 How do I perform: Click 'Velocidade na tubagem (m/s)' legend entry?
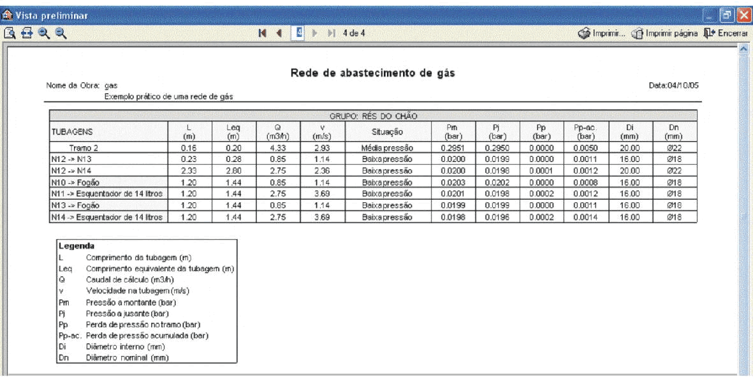[x=137, y=291]
